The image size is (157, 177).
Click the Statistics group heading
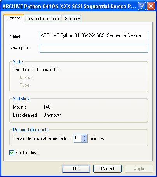21,99
